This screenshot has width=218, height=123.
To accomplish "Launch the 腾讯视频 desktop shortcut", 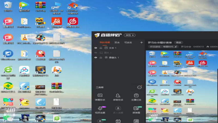I will pos(24,7).
